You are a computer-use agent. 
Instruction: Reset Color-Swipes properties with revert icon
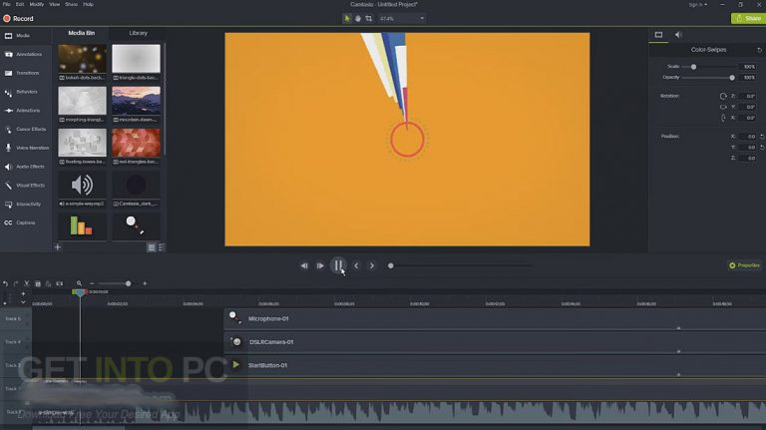click(x=759, y=50)
